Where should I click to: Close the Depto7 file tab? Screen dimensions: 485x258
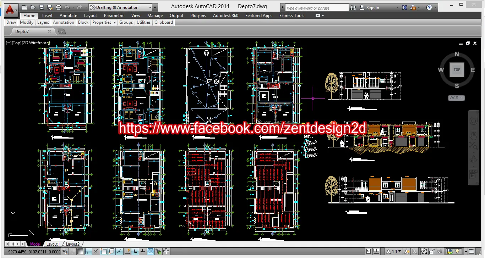pos(49,32)
